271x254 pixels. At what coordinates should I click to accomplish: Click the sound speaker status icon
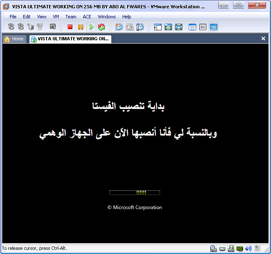click(x=249, y=249)
